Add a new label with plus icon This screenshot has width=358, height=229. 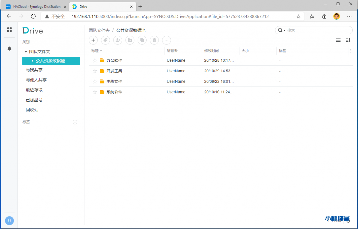pyautogui.click(x=75, y=122)
